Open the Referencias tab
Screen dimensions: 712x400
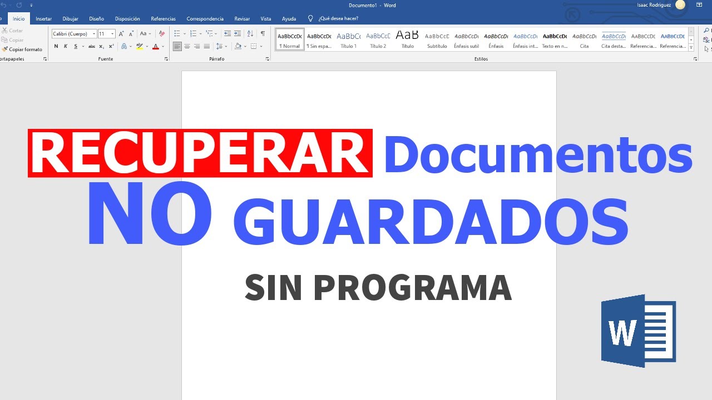(x=163, y=18)
